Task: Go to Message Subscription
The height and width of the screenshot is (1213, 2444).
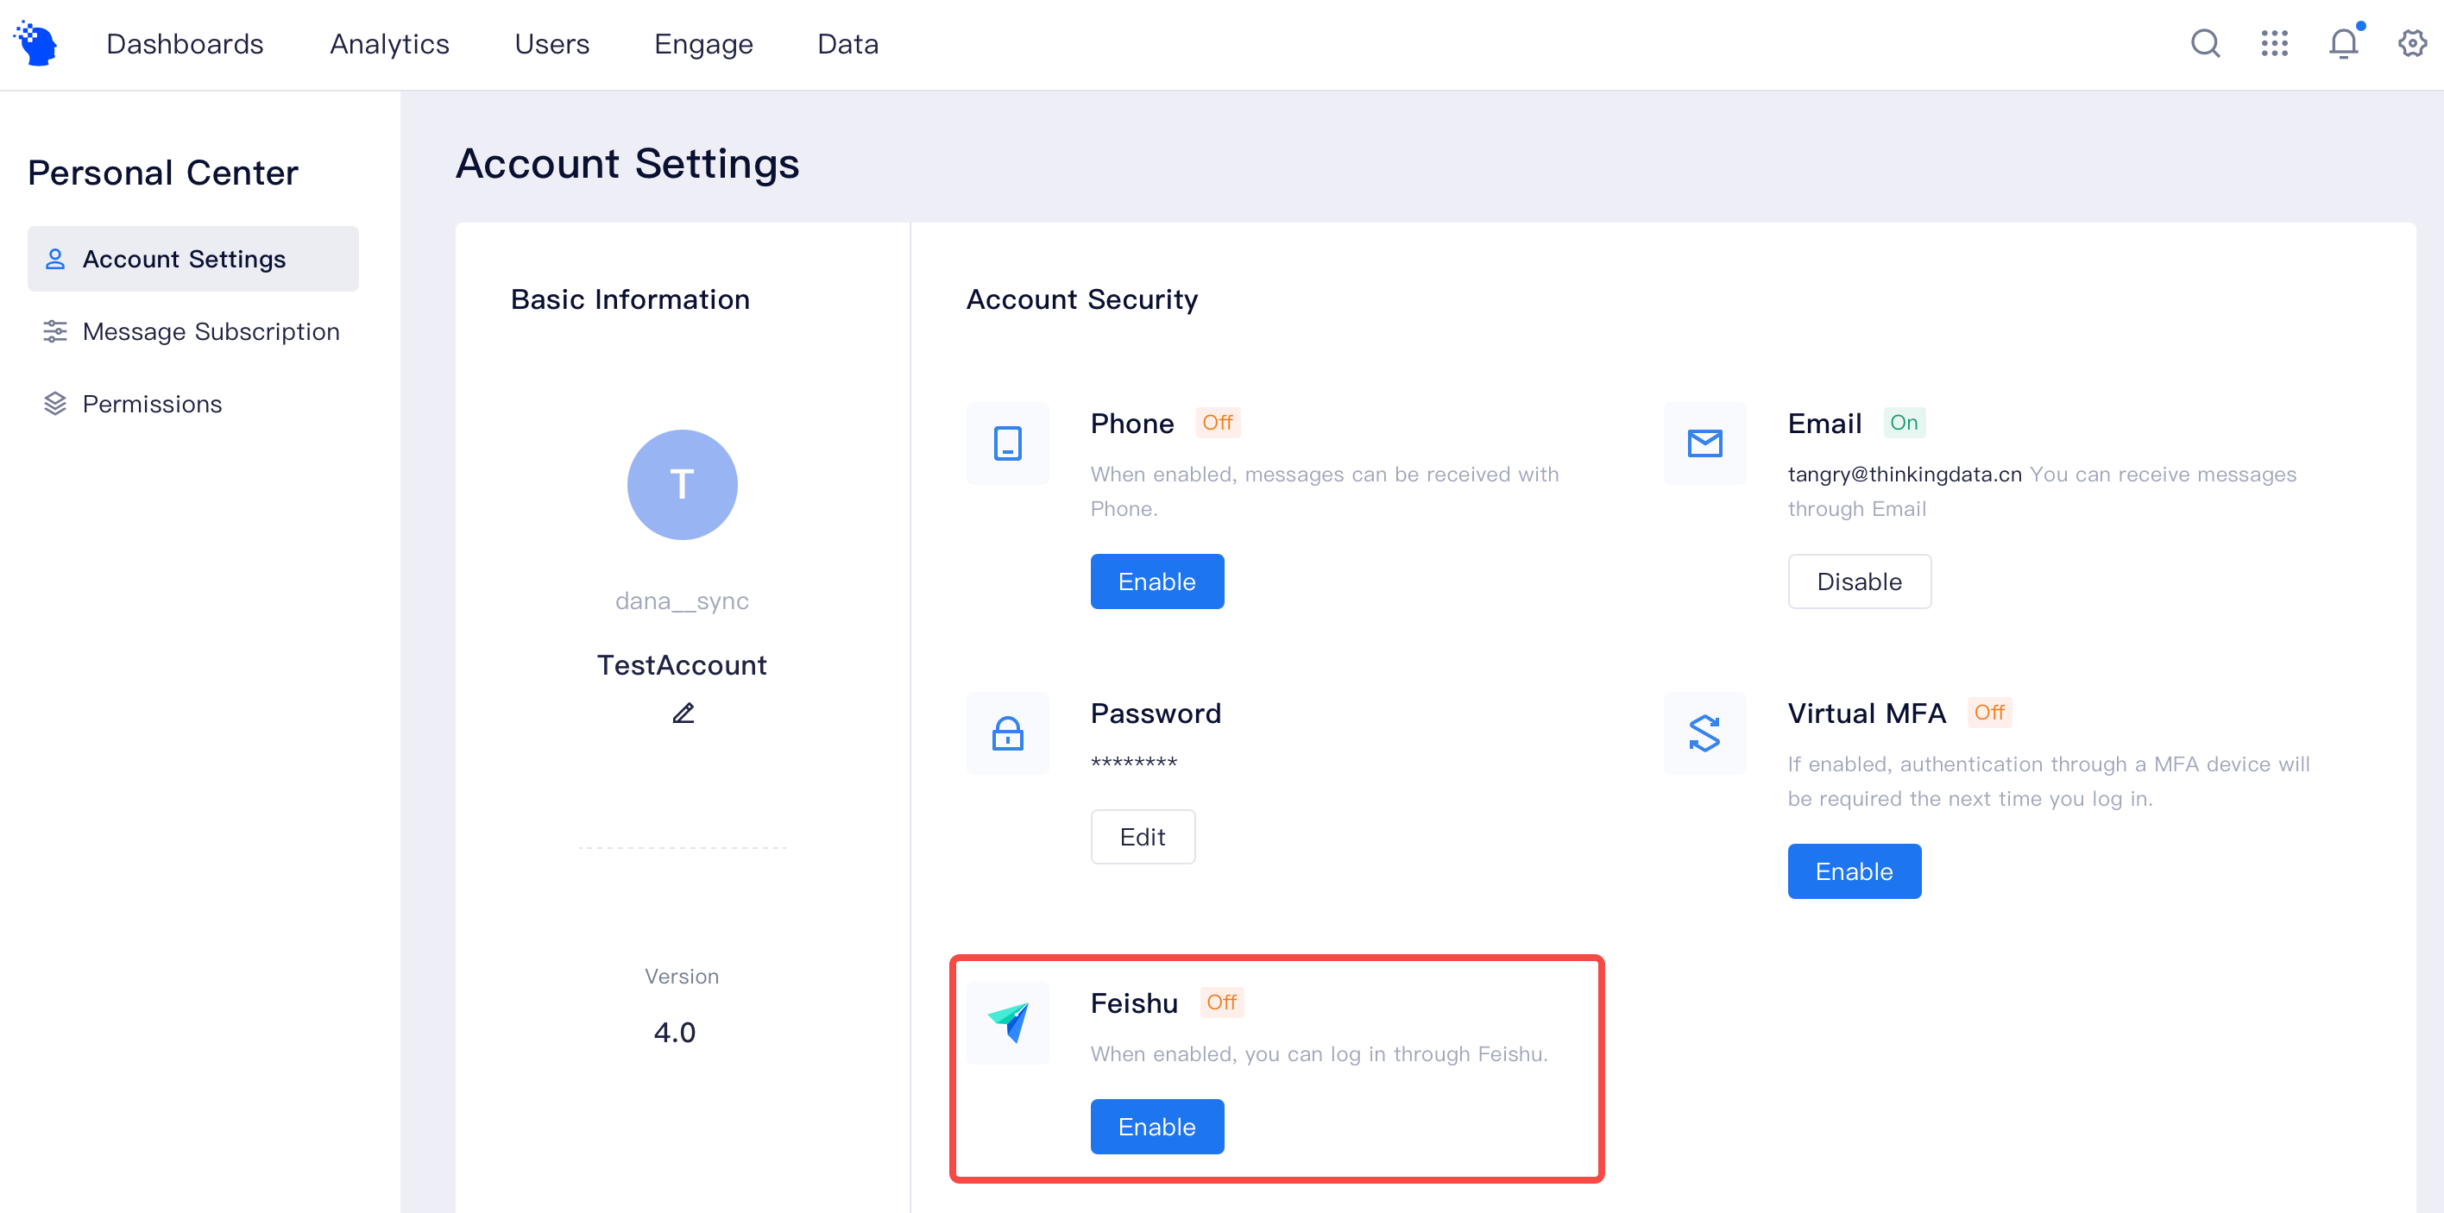Action: click(211, 332)
